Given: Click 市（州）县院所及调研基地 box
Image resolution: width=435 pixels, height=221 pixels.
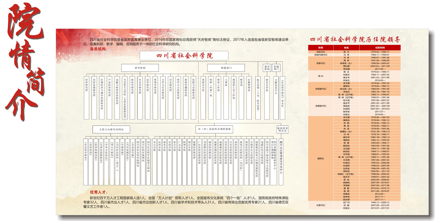Looking at the screenshot, I should tap(214, 129).
